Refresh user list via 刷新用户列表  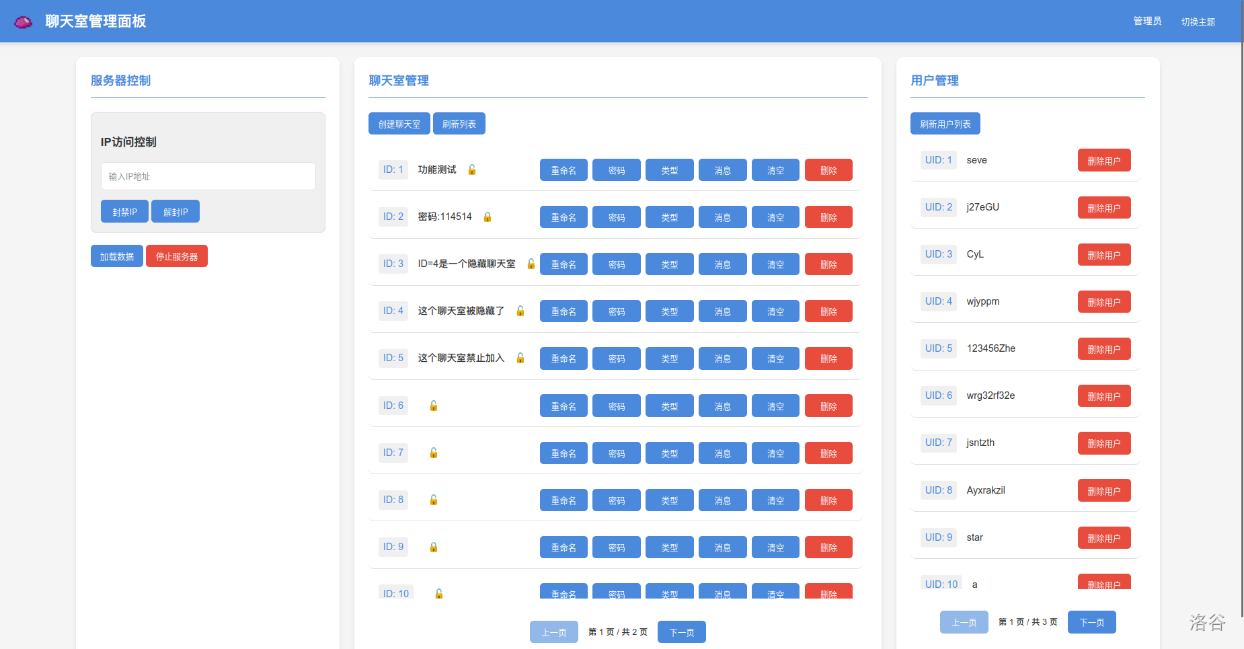945,124
